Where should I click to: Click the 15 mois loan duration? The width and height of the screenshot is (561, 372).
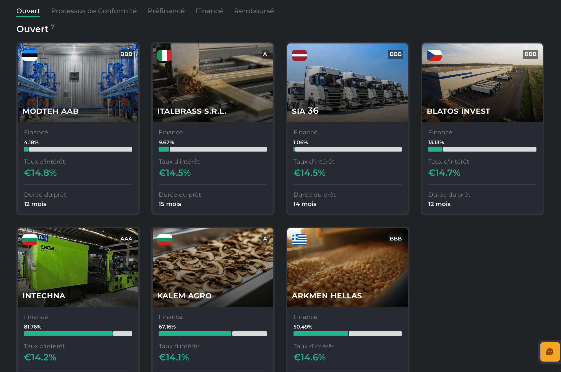click(170, 204)
